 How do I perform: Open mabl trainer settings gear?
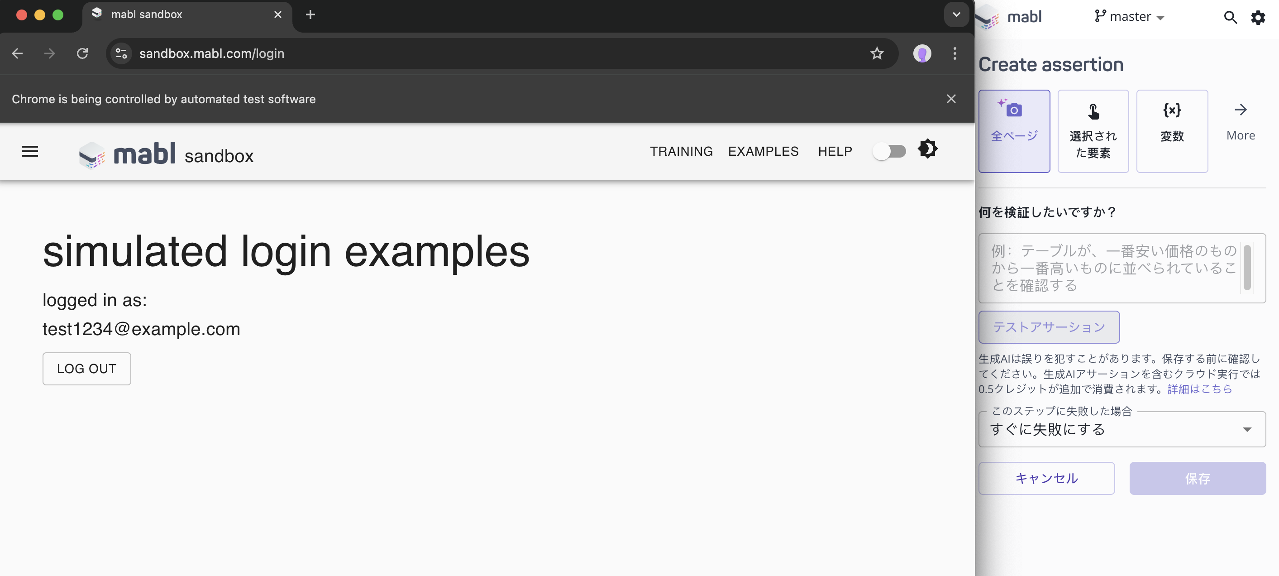pos(1258,18)
